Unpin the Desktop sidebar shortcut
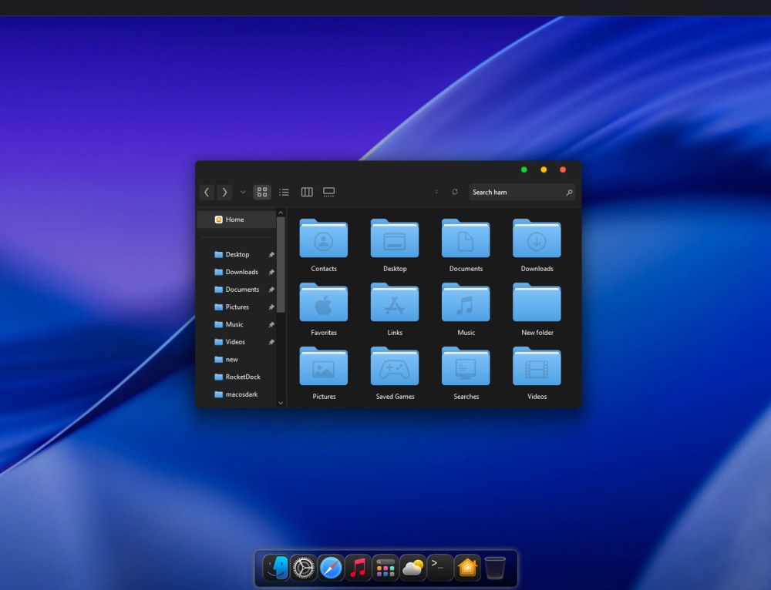The image size is (771, 590). click(x=271, y=254)
